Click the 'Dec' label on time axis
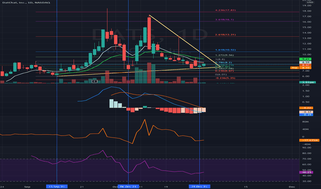The image size is (321, 189). pyautogui.click(x=292, y=187)
